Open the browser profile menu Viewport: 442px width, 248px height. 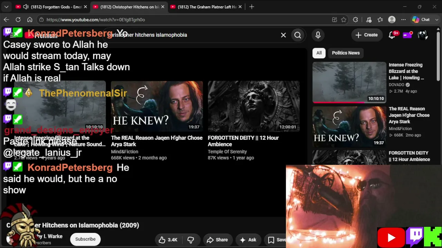point(392,20)
